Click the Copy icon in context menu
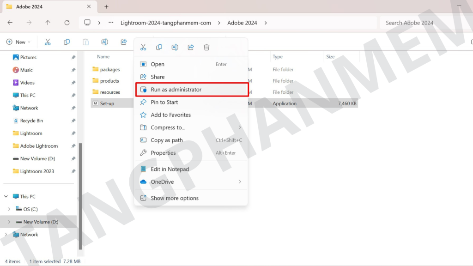Viewport: 473px width, 266px height. coord(159,47)
